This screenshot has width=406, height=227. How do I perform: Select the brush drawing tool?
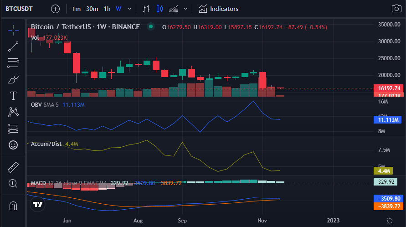[x=13, y=79]
